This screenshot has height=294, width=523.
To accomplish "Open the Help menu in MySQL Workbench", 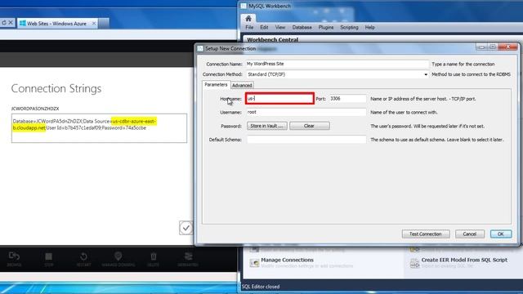I will click(369, 27).
